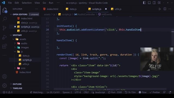The width and height of the screenshot is (174, 98).
Task: Show more menu bar items ellipsis
Action: 58,3
